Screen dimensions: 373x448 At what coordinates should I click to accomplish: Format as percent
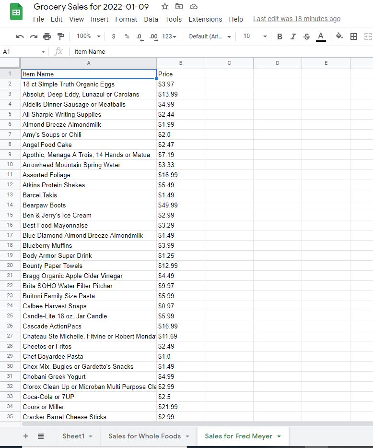(x=127, y=36)
